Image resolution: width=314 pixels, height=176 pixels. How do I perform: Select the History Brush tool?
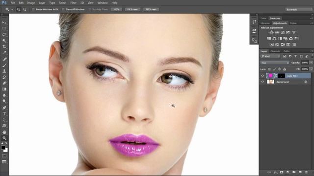pos(4,77)
